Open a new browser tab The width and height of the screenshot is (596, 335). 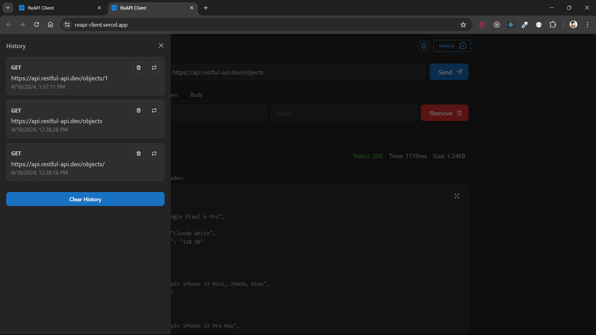tap(206, 8)
